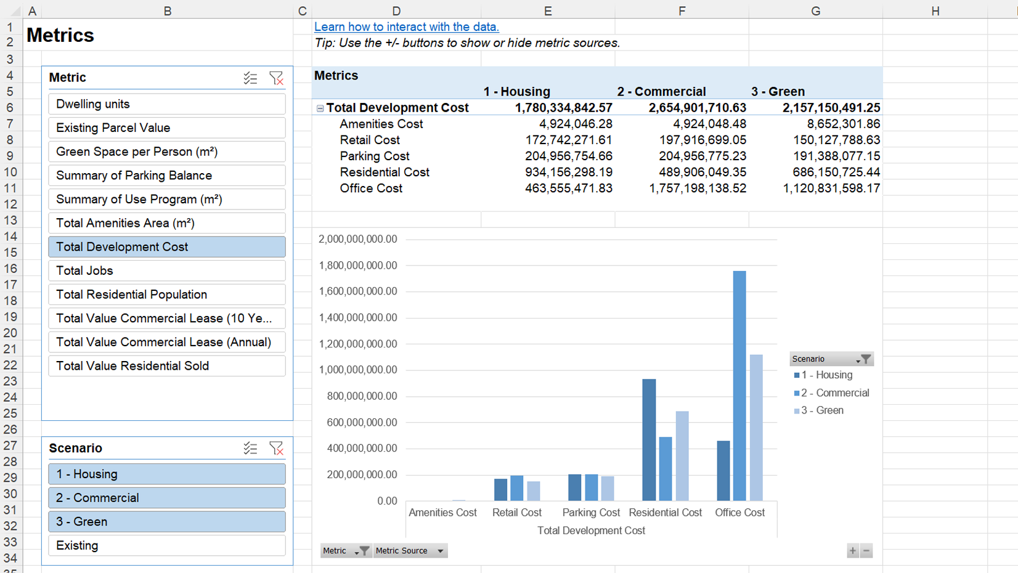
Task: Clear filter on Scenario slicer
Action: [x=276, y=449]
